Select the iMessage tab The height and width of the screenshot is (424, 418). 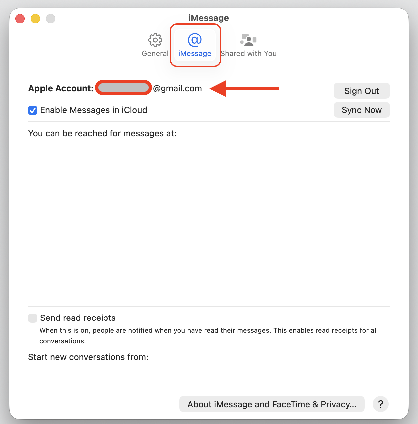[x=195, y=45]
